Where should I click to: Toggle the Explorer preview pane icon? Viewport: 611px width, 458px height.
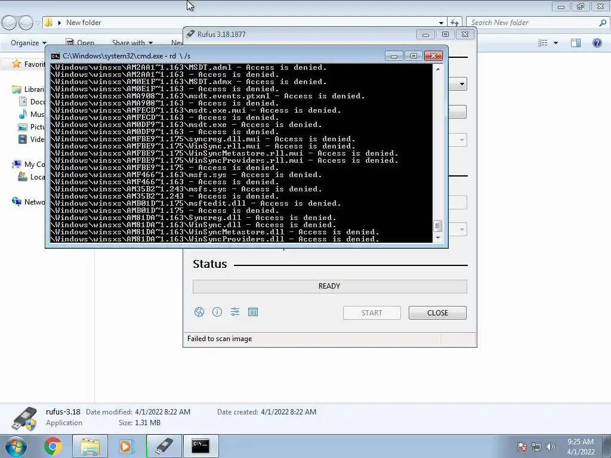pyautogui.click(x=576, y=43)
